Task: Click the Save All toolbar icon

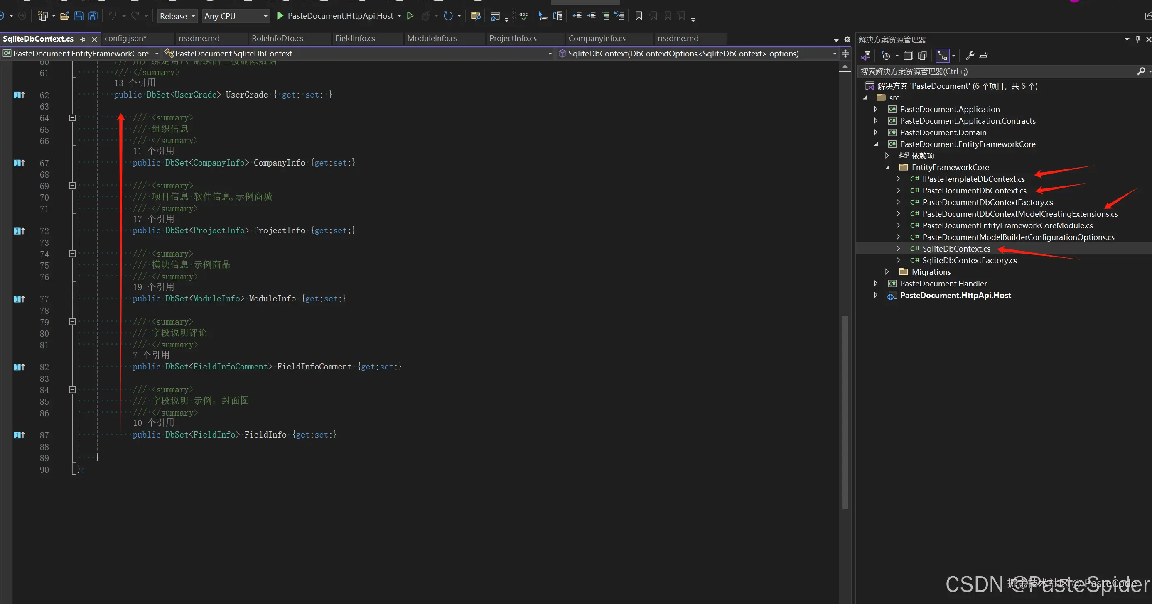Action: click(x=93, y=16)
